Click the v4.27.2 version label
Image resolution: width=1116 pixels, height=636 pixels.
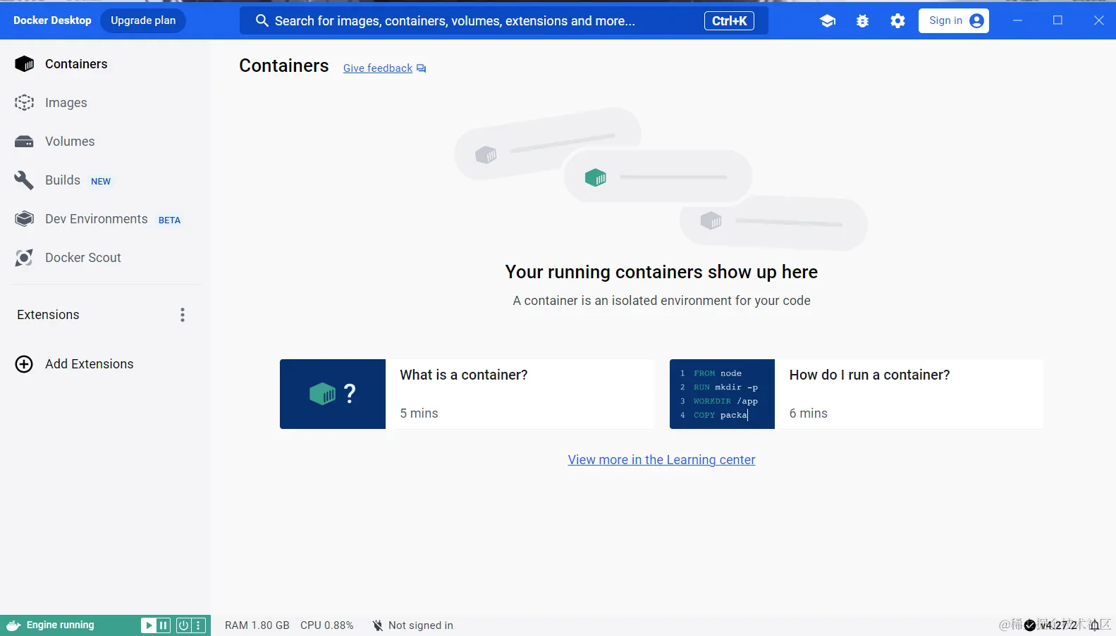coord(1059,625)
